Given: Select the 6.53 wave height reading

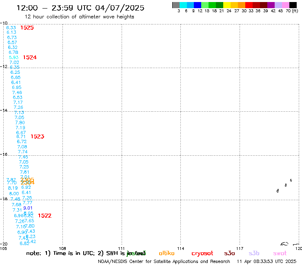Looking at the screenshot, I should tap(18, 97).
